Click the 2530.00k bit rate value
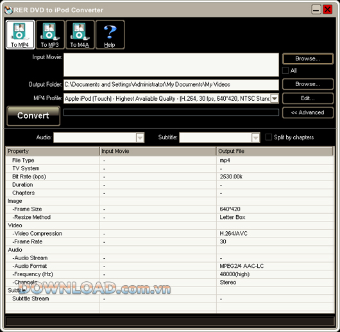 (231, 177)
